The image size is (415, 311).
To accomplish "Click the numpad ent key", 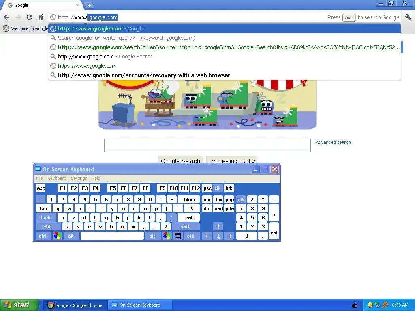I will (274, 231).
